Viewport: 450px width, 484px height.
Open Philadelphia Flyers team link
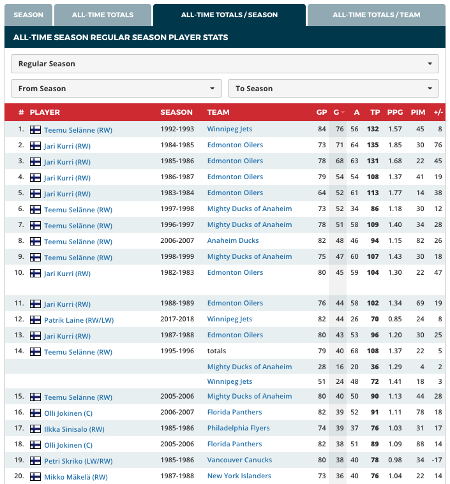[x=238, y=428]
